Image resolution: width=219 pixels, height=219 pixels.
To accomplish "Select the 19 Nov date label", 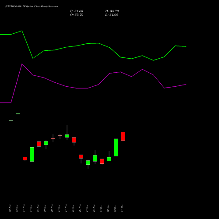I will (45, 208).
